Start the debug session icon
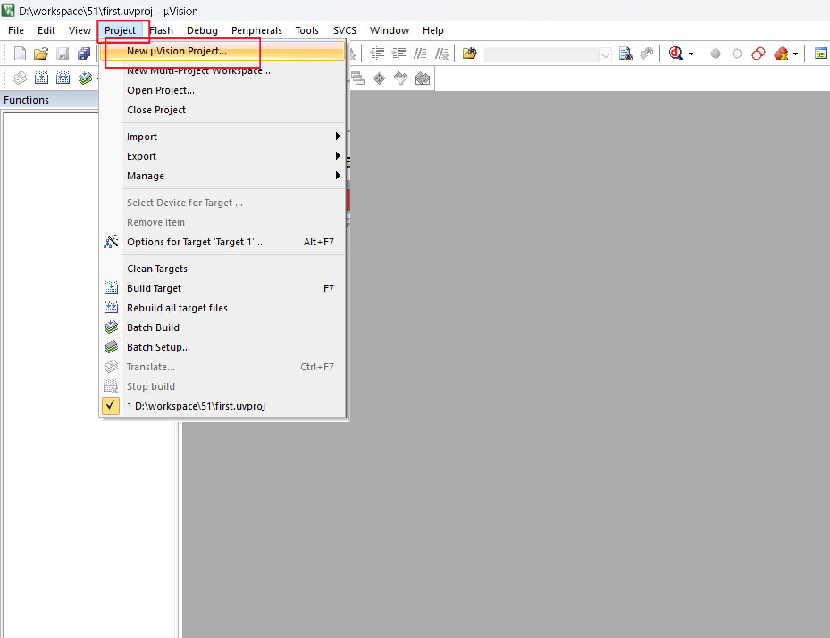Screen dimensions: 830x638 point(675,54)
